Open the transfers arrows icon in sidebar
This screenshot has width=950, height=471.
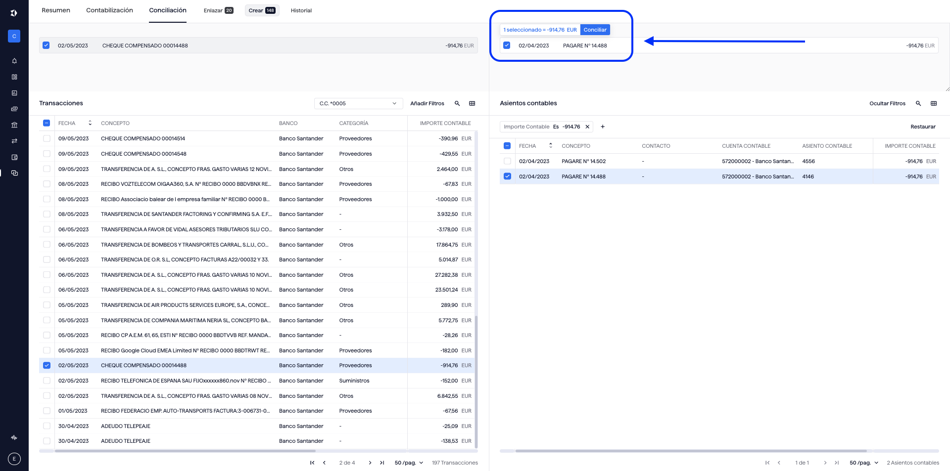click(14, 141)
